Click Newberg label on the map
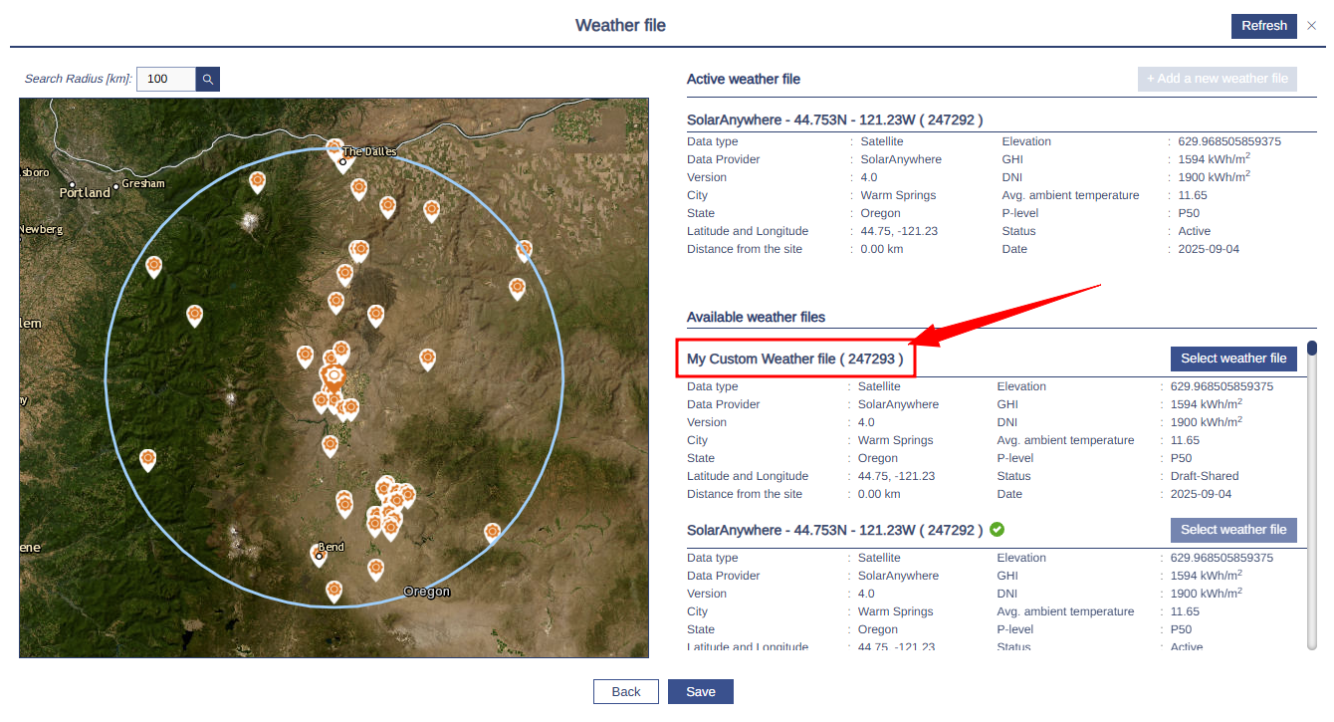 pyautogui.click(x=40, y=229)
